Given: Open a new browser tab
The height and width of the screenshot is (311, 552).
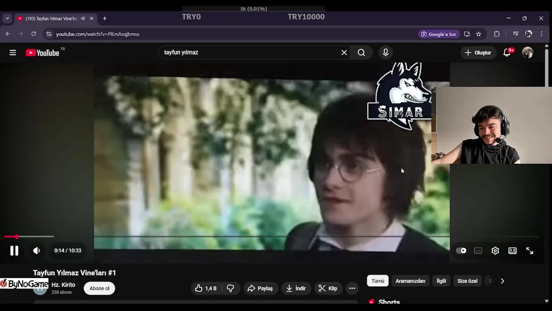Looking at the screenshot, I should (104, 19).
